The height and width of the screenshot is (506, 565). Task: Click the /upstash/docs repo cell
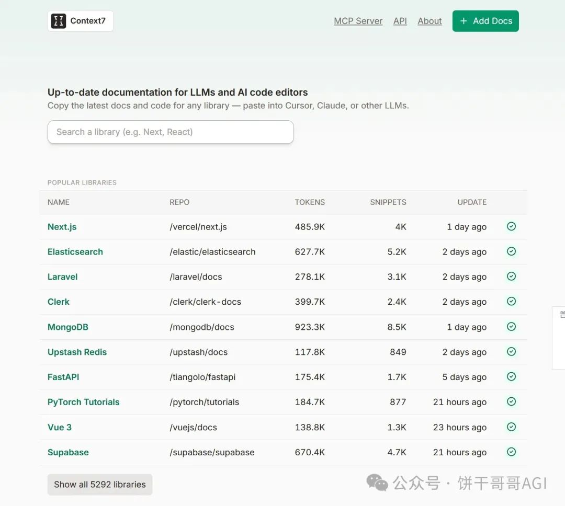pos(199,352)
